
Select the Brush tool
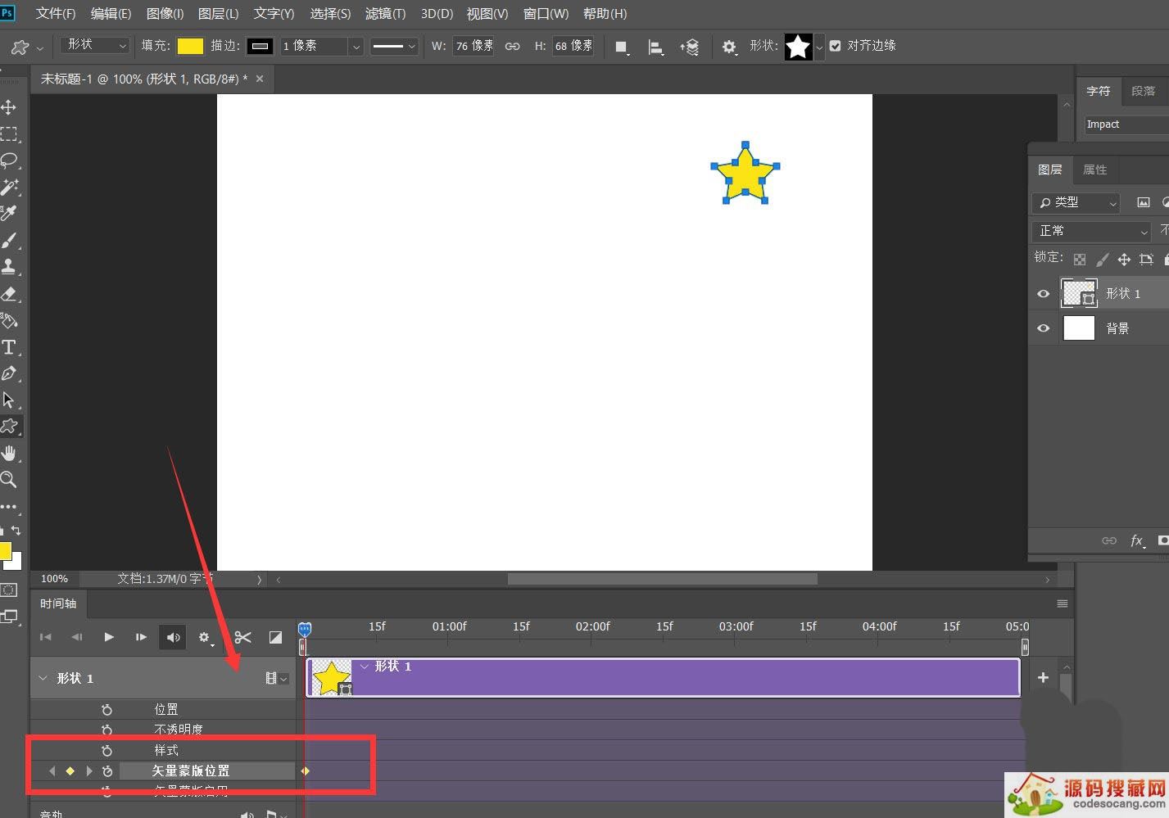(x=9, y=240)
